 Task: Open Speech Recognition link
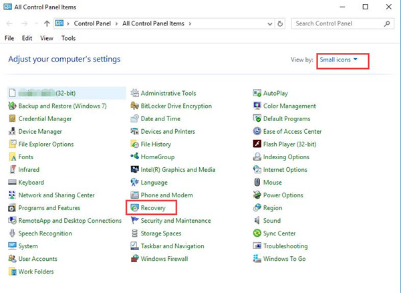point(45,233)
